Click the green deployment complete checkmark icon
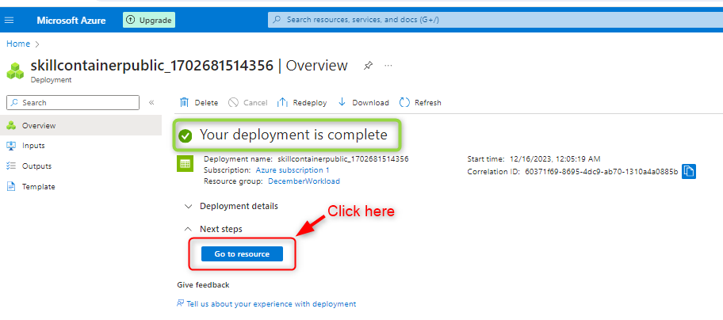 (x=186, y=135)
